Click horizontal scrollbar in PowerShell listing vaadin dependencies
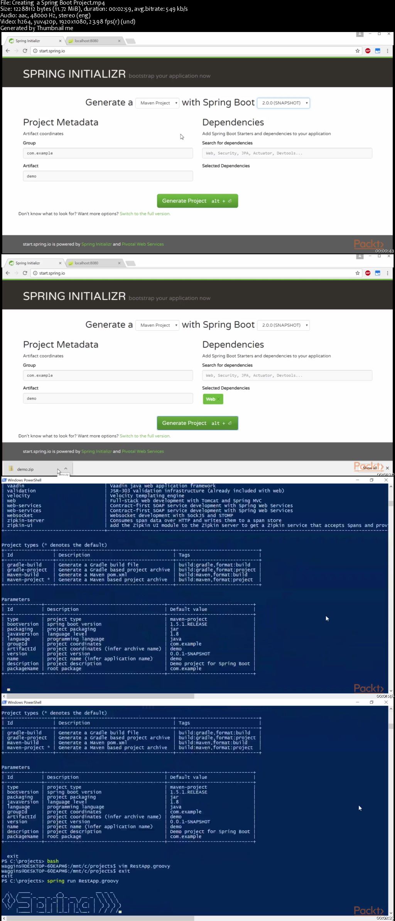Viewport: 395px width, 921px height. pyautogui.click(x=100, y=696)
